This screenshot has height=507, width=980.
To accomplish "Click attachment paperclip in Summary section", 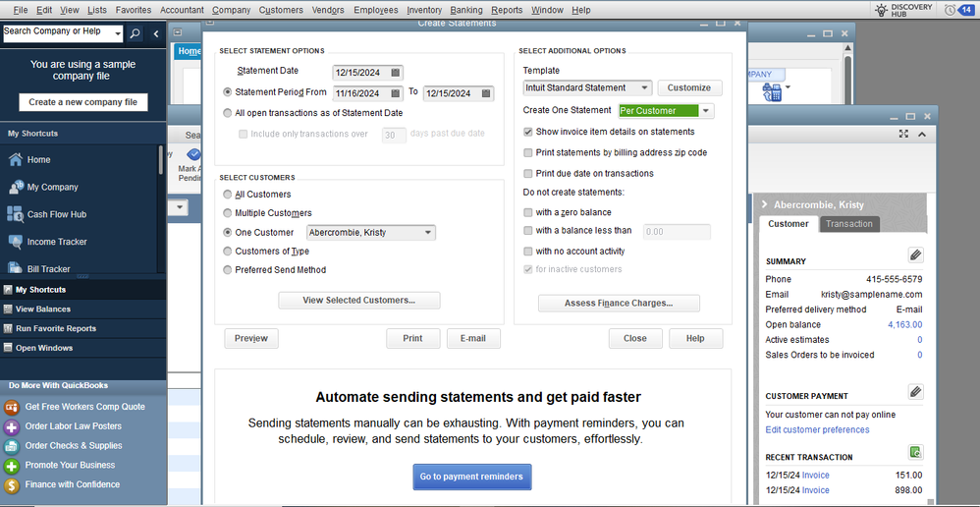I will tap(915, 254).
